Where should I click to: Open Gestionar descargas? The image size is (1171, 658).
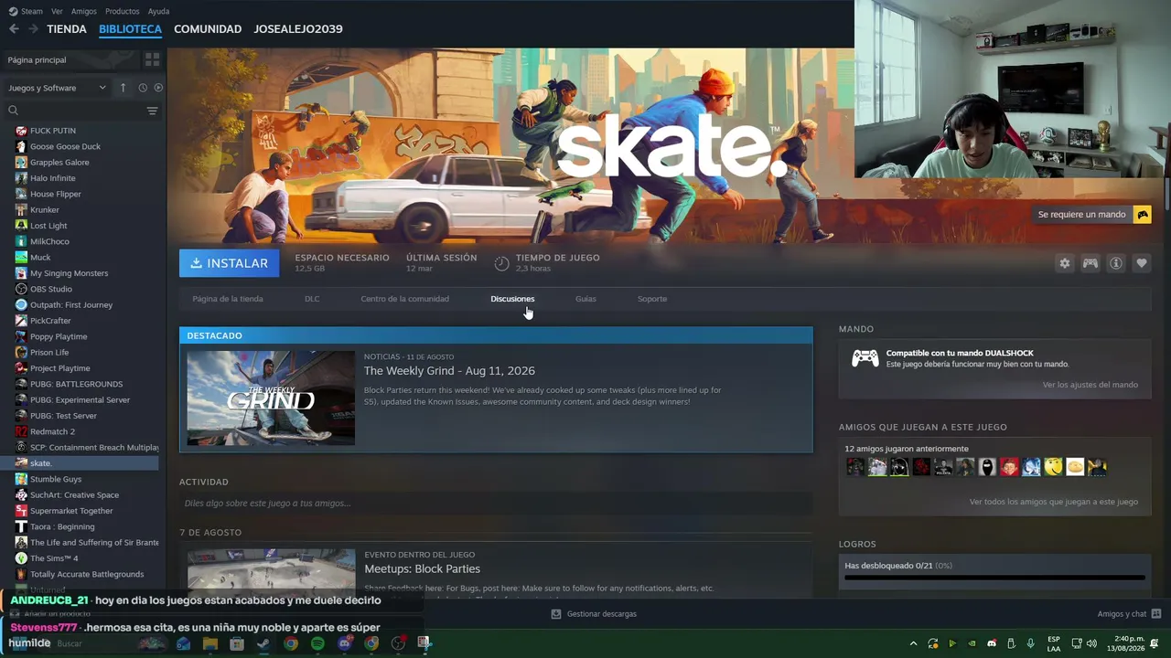pyautogui.click(x=594, y=614)
